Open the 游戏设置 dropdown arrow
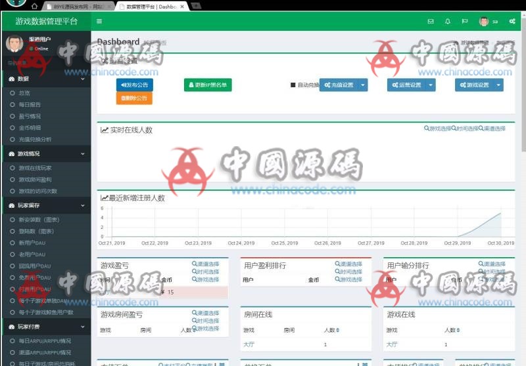 498,85
